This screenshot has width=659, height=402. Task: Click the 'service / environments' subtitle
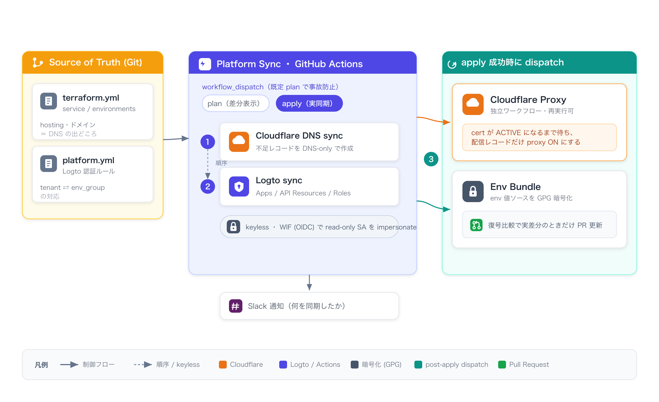point(99,109)
